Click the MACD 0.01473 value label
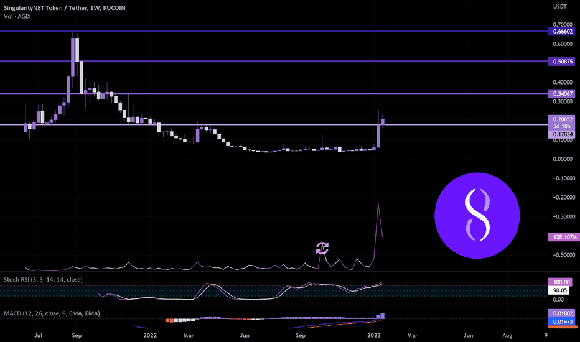The image size is (580, 342). 562,321
